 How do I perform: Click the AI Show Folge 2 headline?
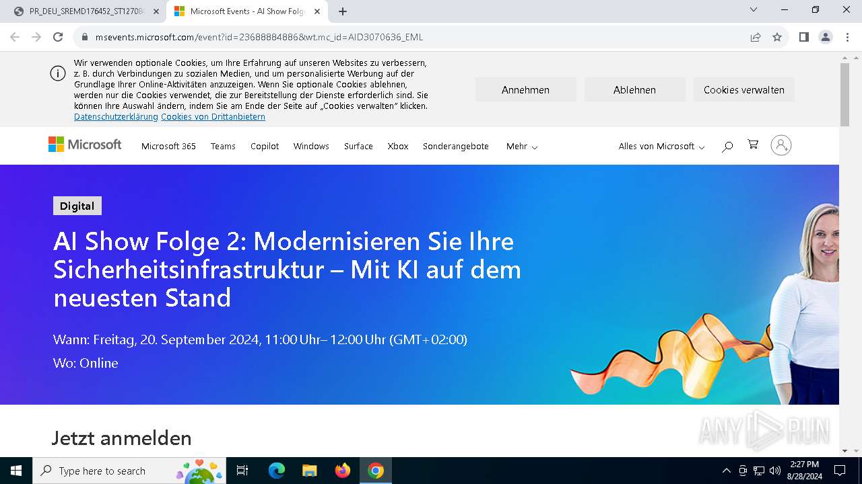[288, 270]
